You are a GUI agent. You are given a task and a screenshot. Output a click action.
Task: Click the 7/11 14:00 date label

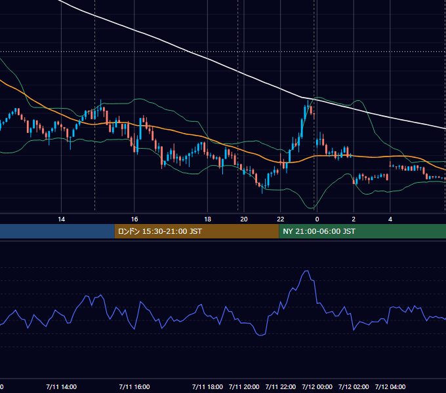click(x=62, y=386)
